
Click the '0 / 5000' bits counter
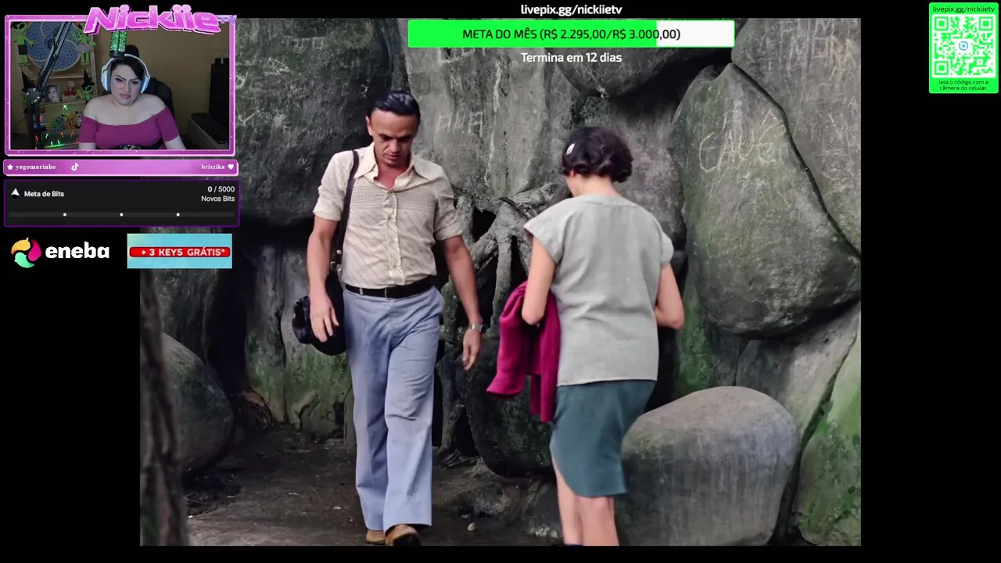point(221,189)
